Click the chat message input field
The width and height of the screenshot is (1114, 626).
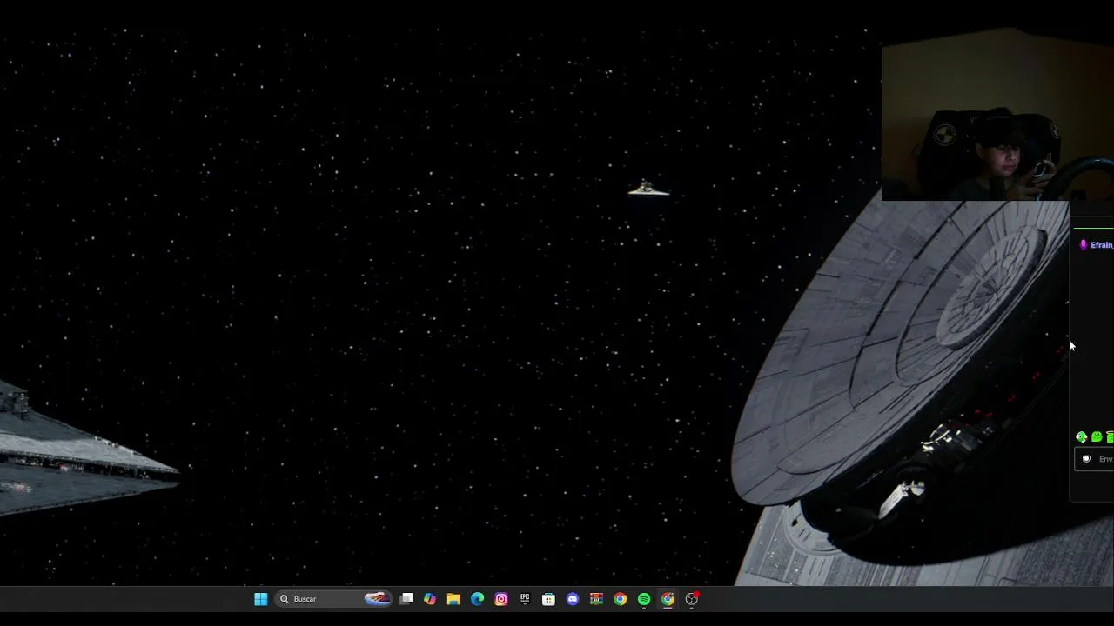pyautogui.click(x=1095, y=459)
